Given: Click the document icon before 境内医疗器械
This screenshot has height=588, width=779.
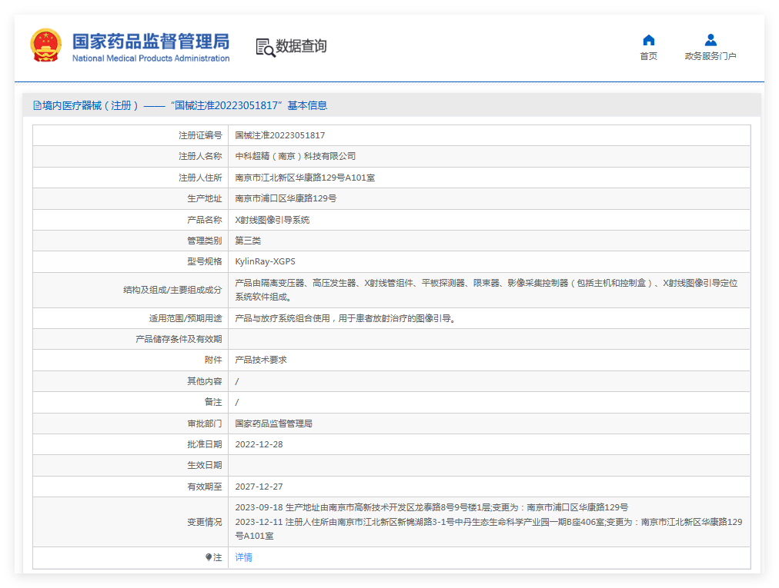Looking at the screenshot, I should [37, 106].
